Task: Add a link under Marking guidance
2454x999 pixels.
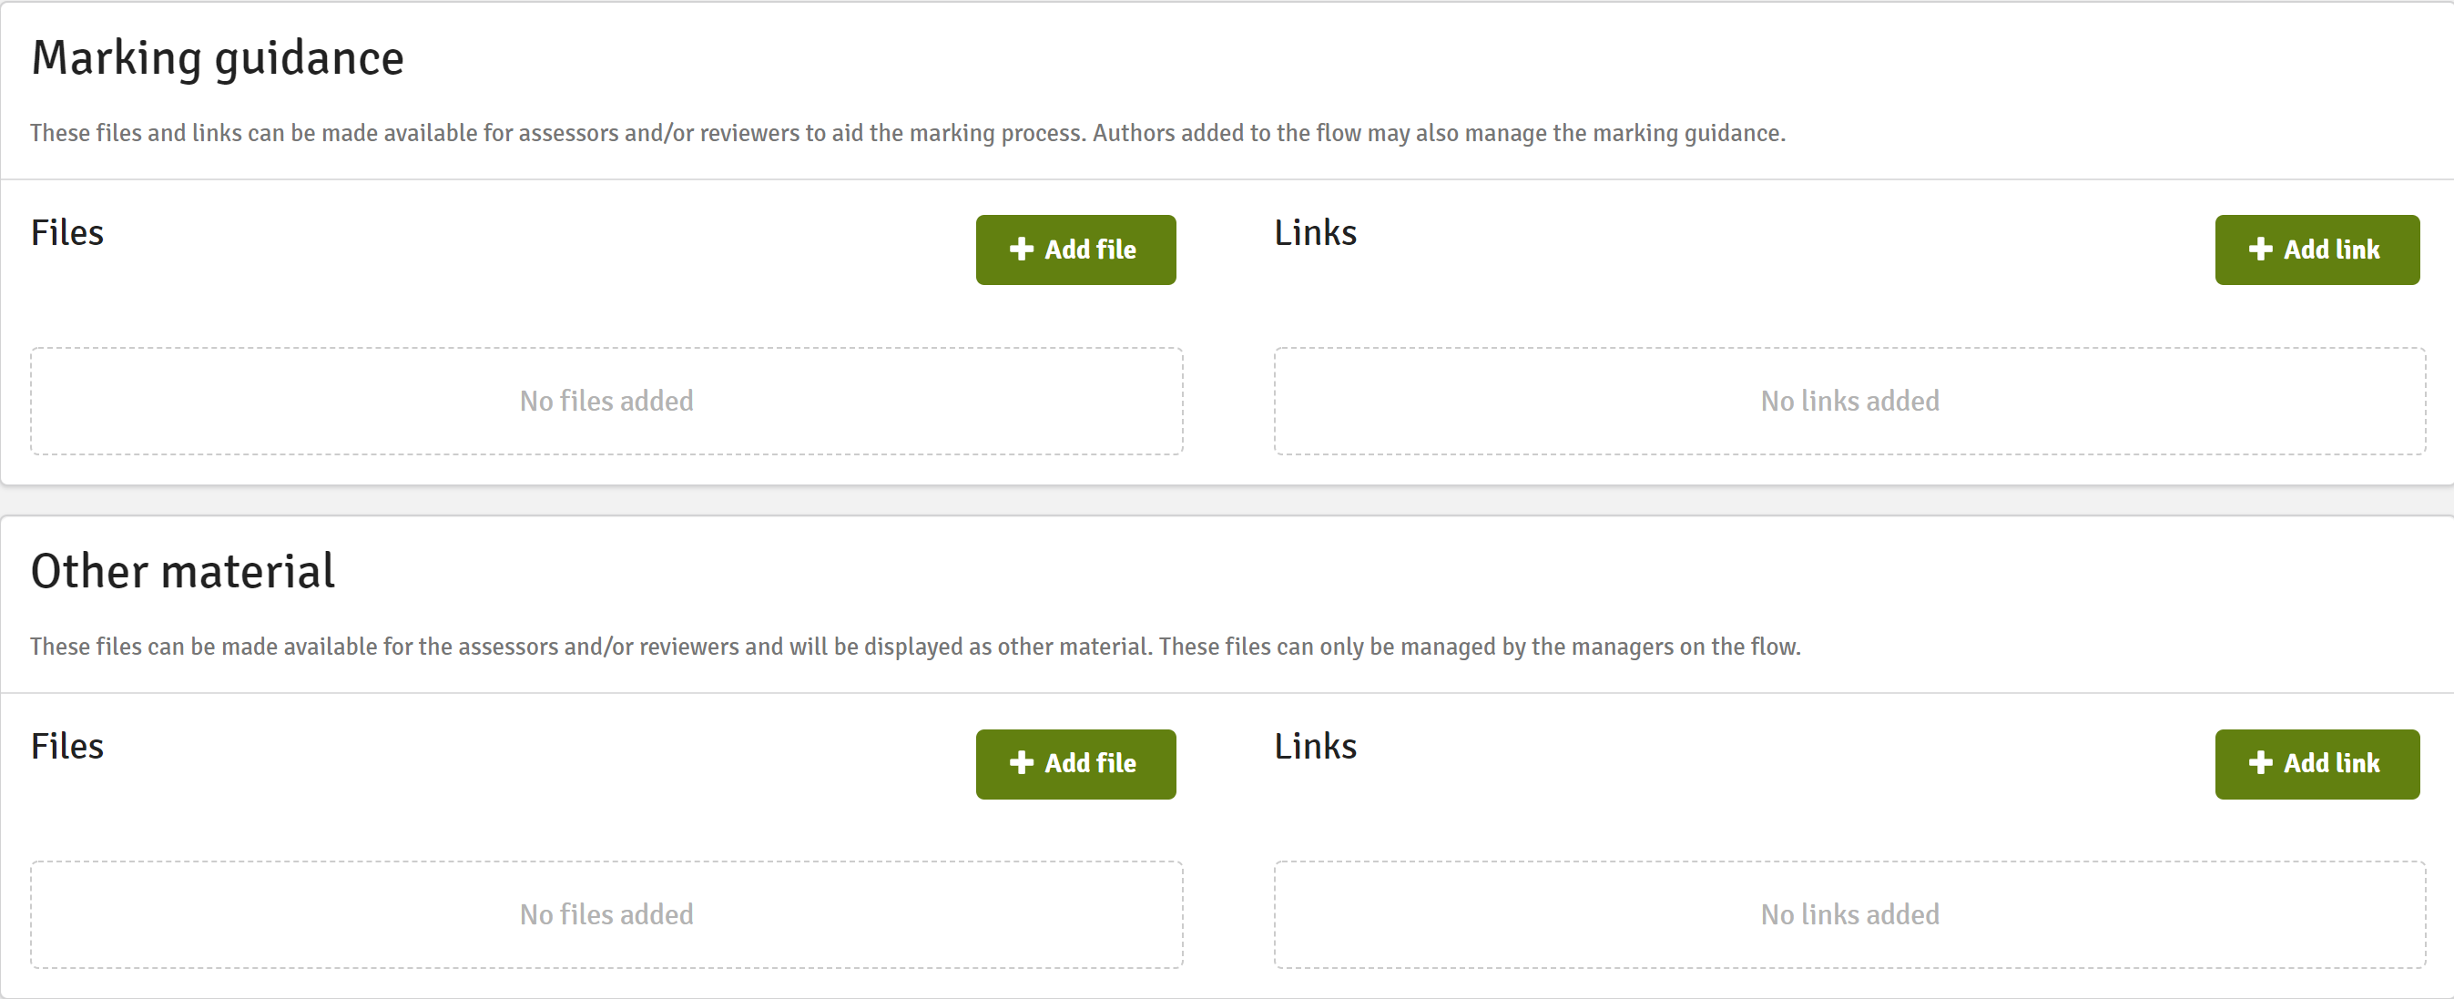Action: (x=2317, y=250)
